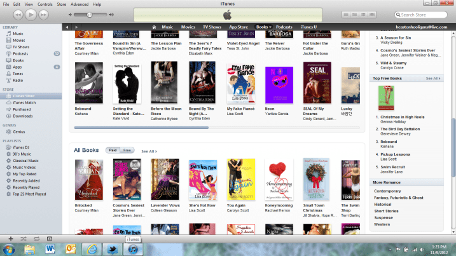Viewport: 456px width, 256px height.
Task: Switch to the App Store tab
Action: point(238,27)
